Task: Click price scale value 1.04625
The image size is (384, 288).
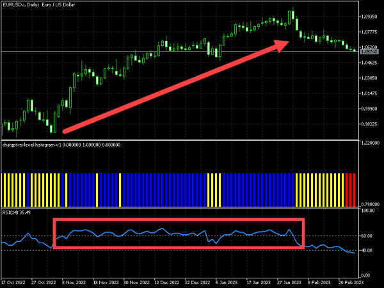Action: click(369, 63)
